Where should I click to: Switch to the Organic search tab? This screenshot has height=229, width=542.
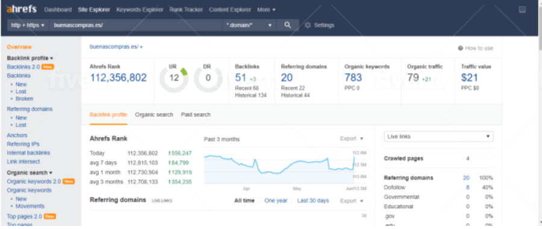154,114
